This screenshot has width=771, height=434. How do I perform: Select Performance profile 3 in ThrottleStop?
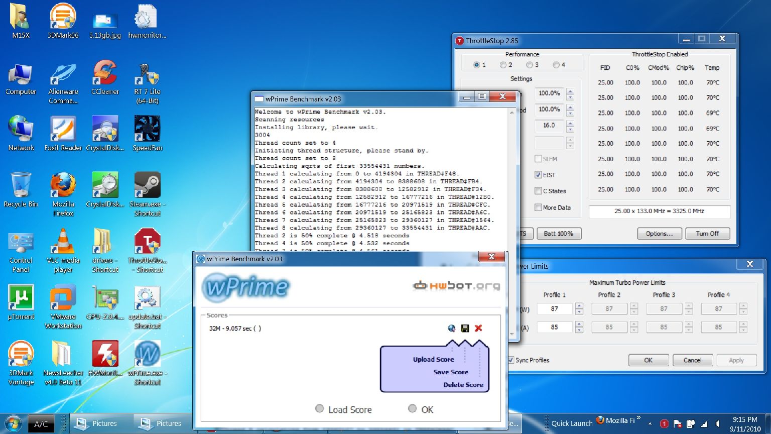coord(529,65)
